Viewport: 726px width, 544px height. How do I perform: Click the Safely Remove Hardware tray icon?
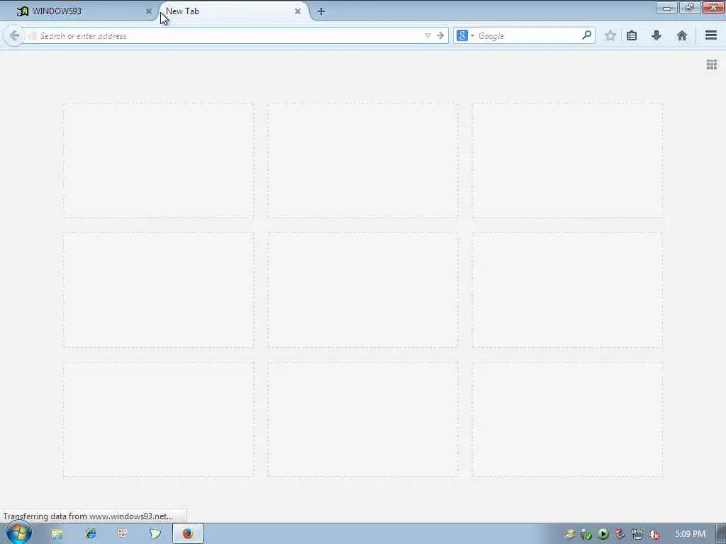586,535
